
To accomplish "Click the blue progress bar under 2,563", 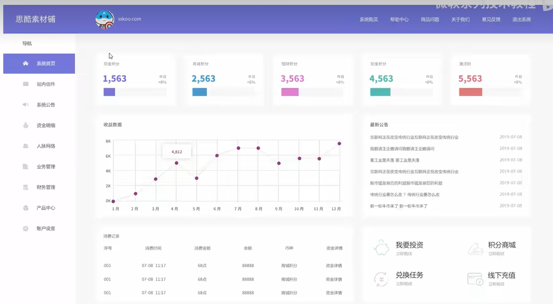I will (200, 92).
